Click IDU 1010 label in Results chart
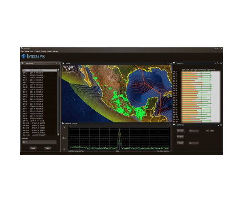The image size is (243, 202). (x=176, y=119)
